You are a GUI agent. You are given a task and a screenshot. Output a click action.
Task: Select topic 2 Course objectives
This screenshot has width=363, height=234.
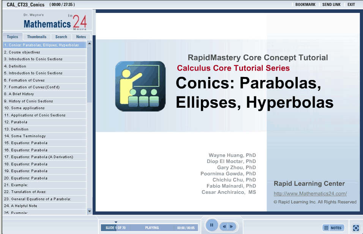pos(45,52)
